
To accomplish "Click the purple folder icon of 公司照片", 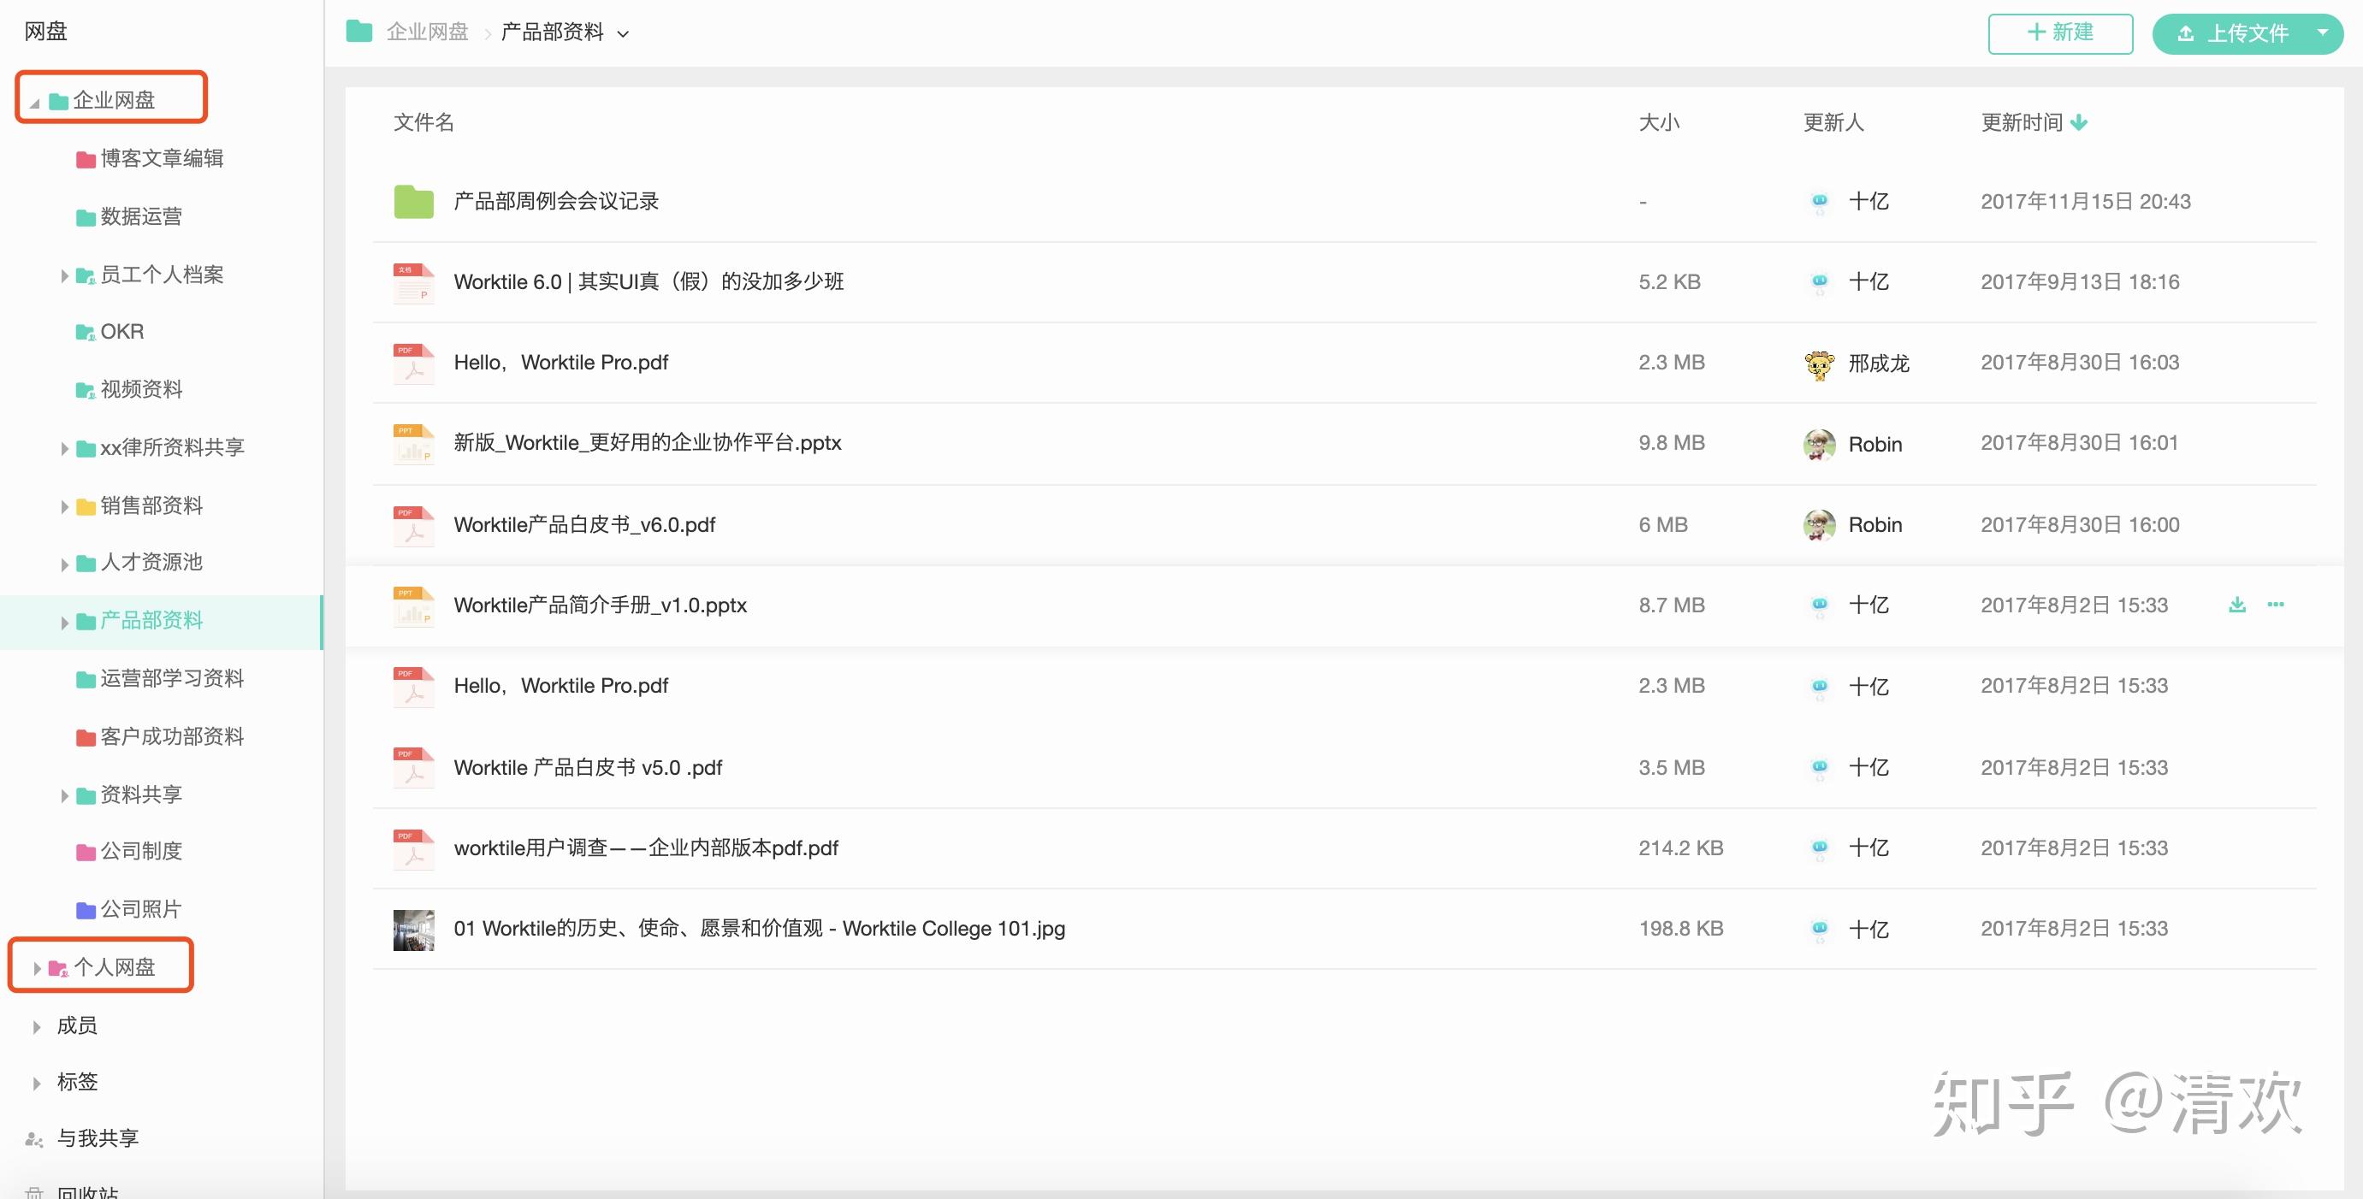I will pos(86,910).
